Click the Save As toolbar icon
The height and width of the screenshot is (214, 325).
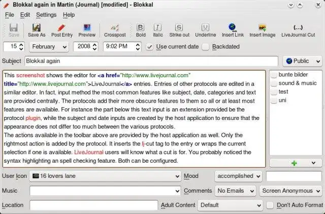click(37, 30)
